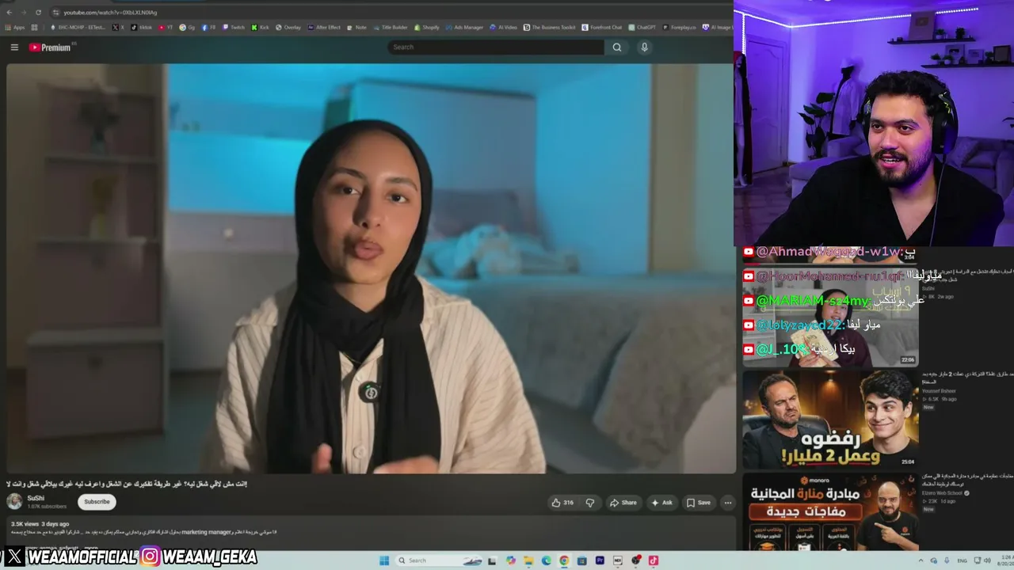Focus the YouTube search box
This screenshot has width=1014, height=570.
[497, 47]
